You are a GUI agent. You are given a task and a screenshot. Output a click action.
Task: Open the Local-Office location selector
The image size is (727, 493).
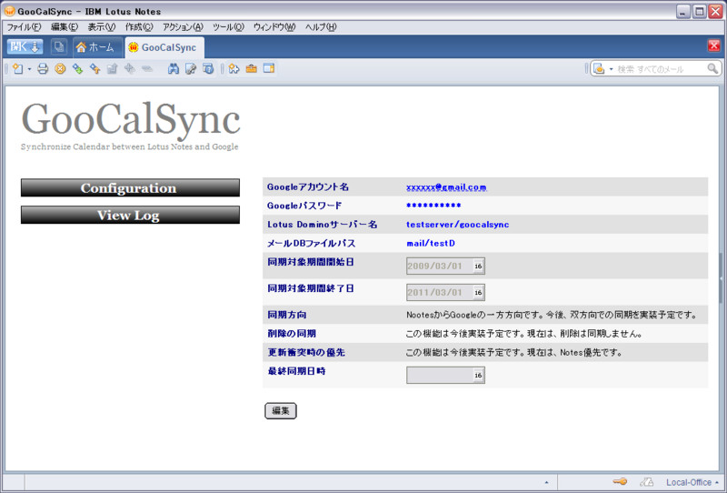coord(692,482)
